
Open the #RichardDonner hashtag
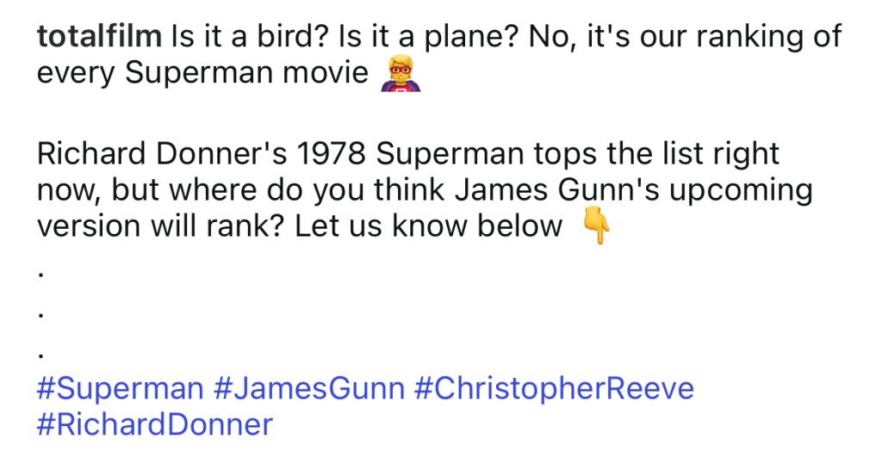(155, 425)
